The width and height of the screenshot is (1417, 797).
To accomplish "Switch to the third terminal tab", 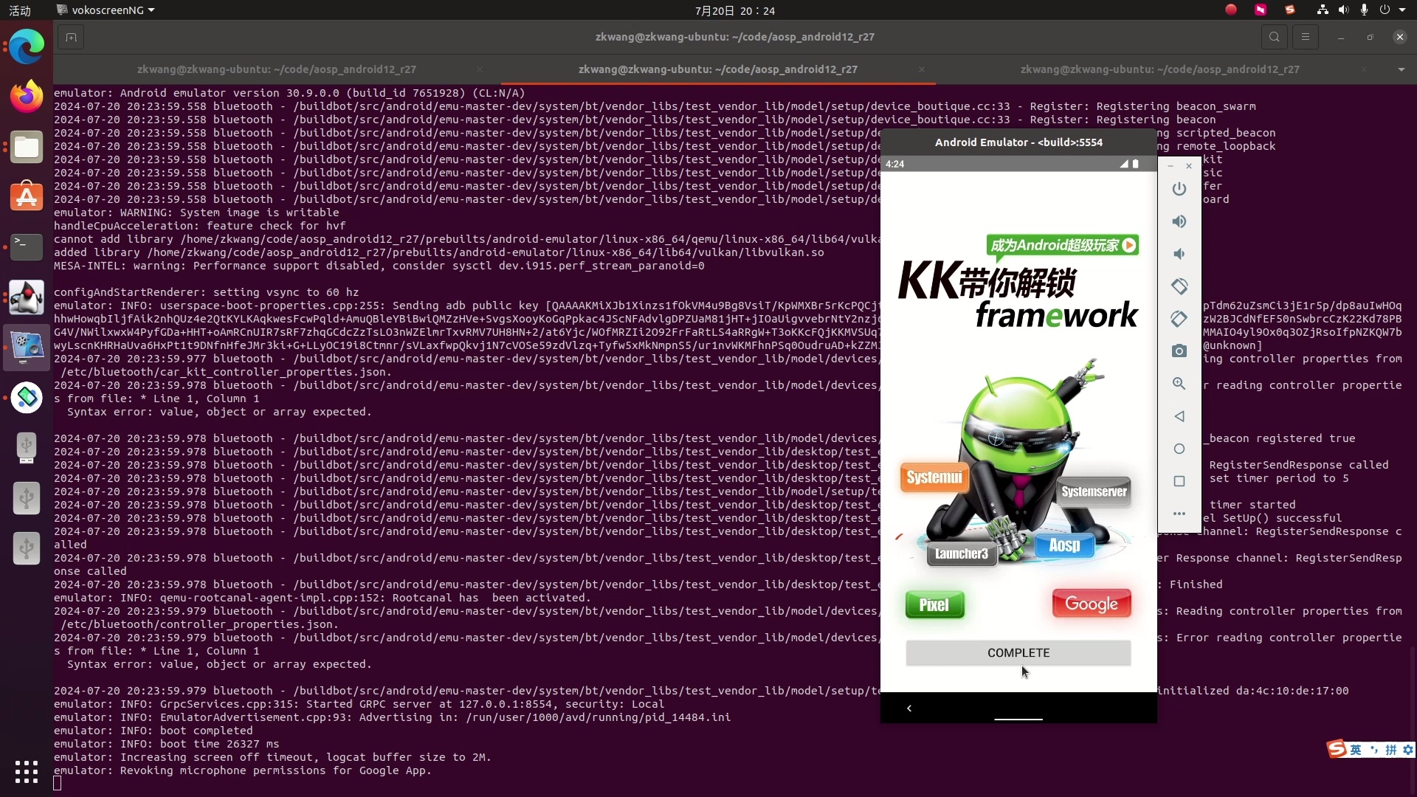I will 1159,69.
